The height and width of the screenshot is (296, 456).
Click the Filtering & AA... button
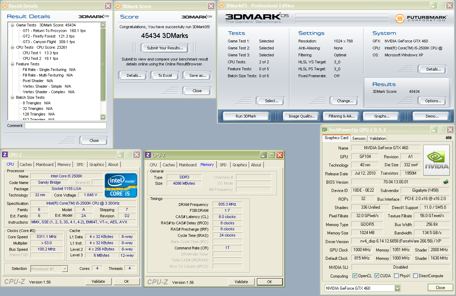point(341,116)
